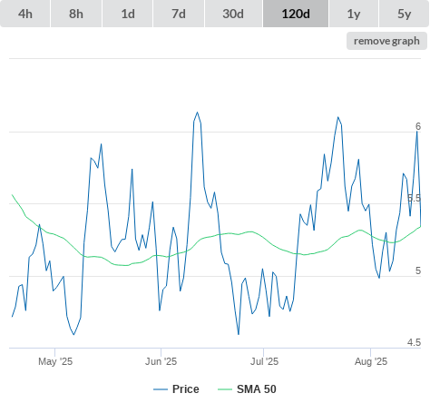Choose the 1d range tab
The height and width of the screenshot is (413, 430).
point(128,14)
